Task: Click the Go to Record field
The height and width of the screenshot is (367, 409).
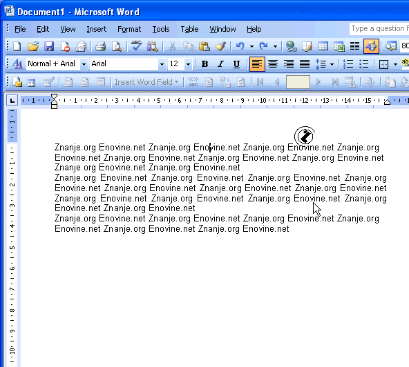Action: pyautogui.click(x=298, y=82)
